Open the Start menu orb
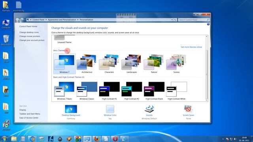 [x=4, y=138]
